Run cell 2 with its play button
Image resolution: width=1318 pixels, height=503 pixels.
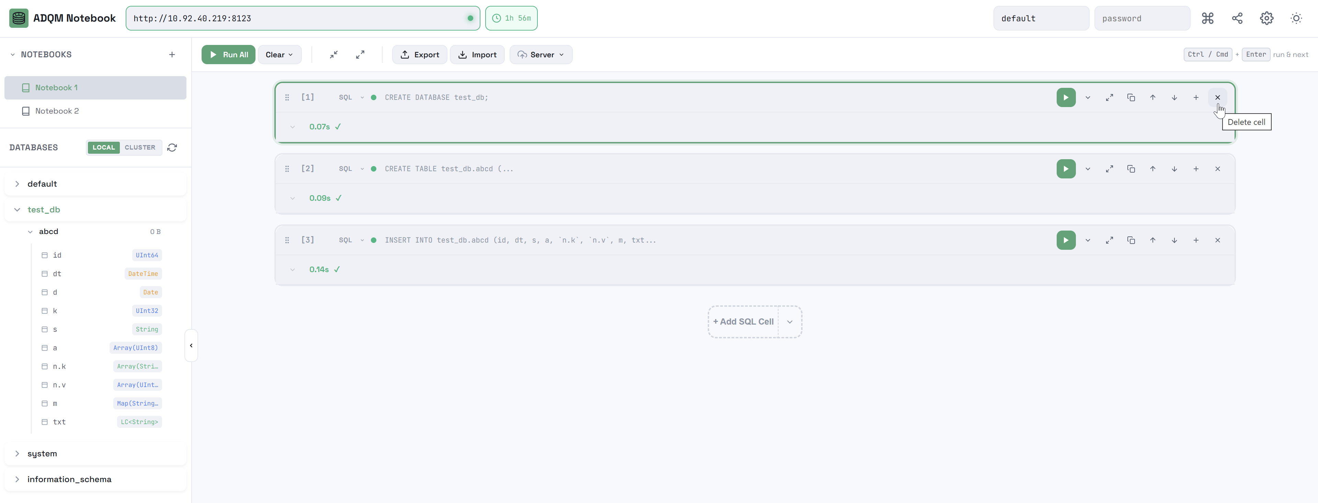[1066, 169]
